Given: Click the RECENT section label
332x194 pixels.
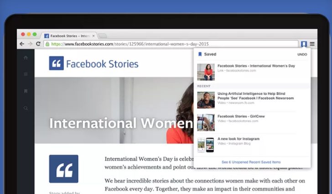Looking at the screenshot, I should click(204, 86).
